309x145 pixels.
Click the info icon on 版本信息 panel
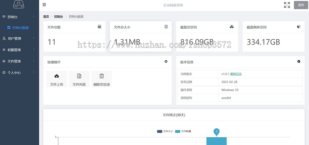(299, 62)
